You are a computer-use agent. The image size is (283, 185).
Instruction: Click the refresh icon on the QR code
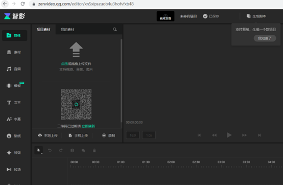[x=76, y=104]
